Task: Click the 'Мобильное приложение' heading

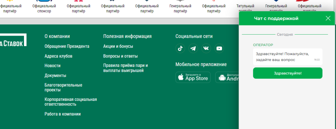Action: tap(201, 64)
